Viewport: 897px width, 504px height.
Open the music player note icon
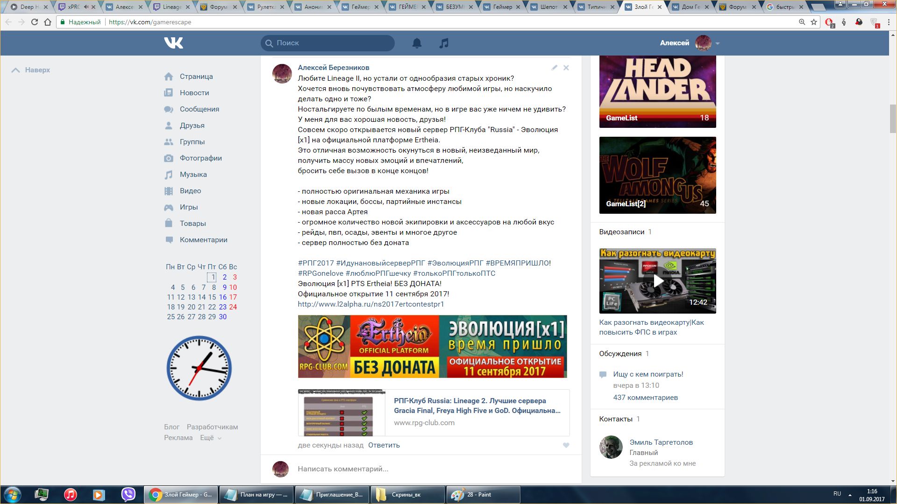pyautogui.click(x=444, y=43)
